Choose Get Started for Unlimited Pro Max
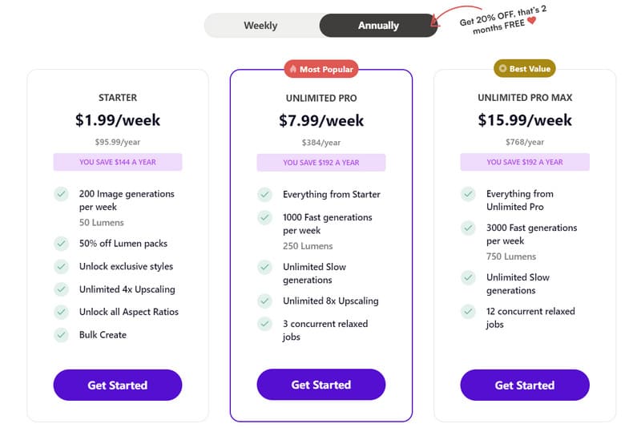The height and width of the screenshot is (428, 641). point(525,385)
